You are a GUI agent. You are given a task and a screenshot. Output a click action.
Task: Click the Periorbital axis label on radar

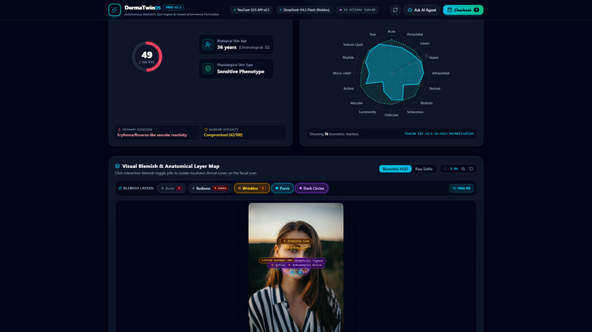click(415, 34)
